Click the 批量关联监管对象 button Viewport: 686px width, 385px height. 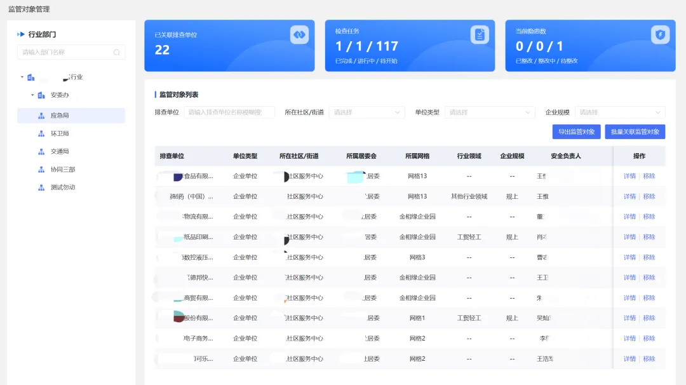click(x=635, y=132)
